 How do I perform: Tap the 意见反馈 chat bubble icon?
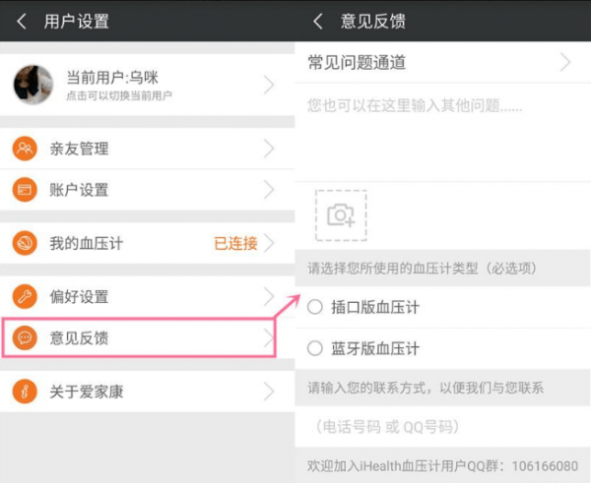coord(25,337)
